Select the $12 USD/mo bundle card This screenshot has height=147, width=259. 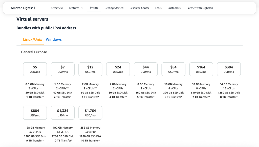point(90,69)
